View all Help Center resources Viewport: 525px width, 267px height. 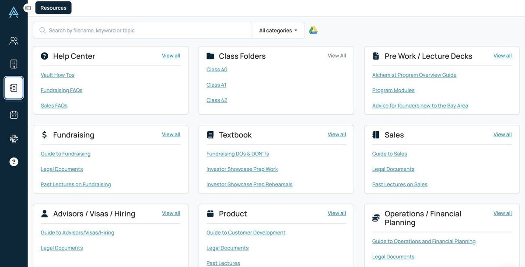click(x=171, y=56)
